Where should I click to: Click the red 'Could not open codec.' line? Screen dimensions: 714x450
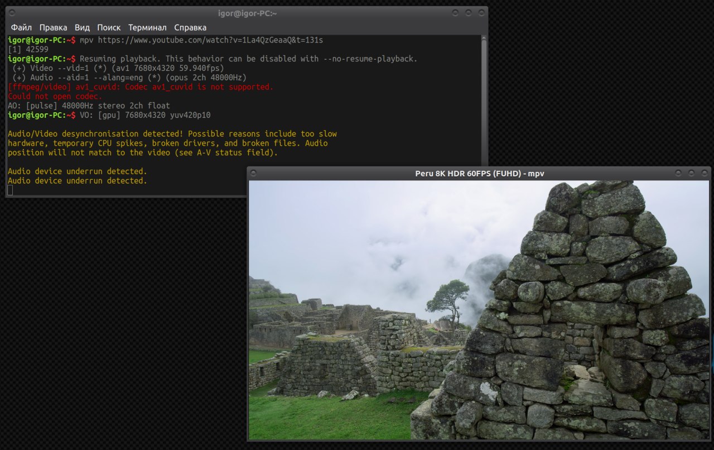(x=55, y=96)
